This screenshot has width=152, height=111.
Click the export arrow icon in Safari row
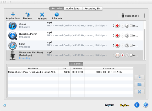[127, 46]
